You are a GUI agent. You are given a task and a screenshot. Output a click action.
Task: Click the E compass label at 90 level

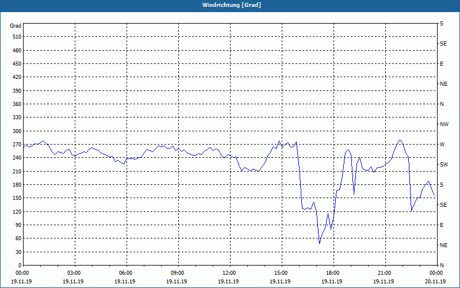click(442, 225)
